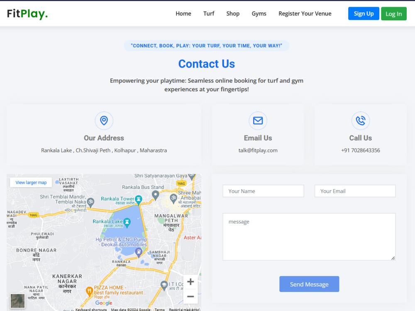
Task: Click the Our Address heading
Action: [x=104, y=138]
